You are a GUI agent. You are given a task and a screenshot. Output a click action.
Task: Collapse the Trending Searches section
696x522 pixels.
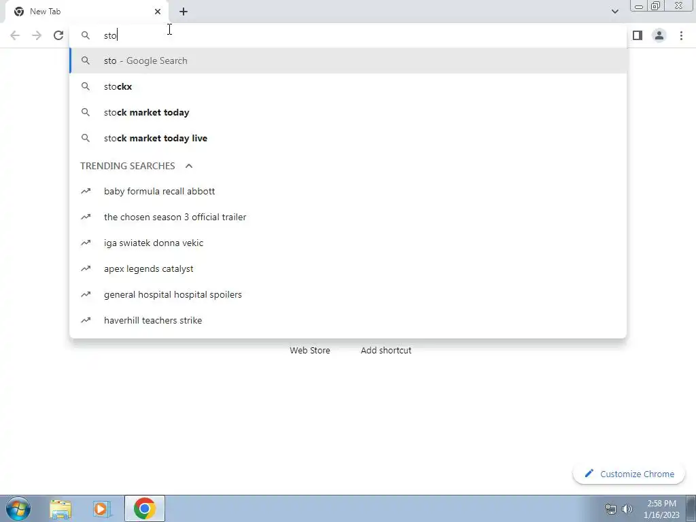(x=189, y=166)
